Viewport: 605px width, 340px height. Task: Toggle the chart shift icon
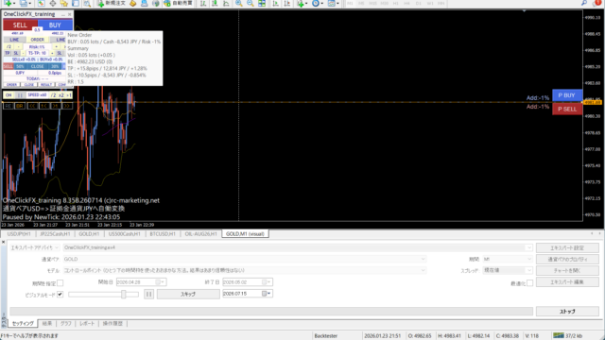coord(287,4)
